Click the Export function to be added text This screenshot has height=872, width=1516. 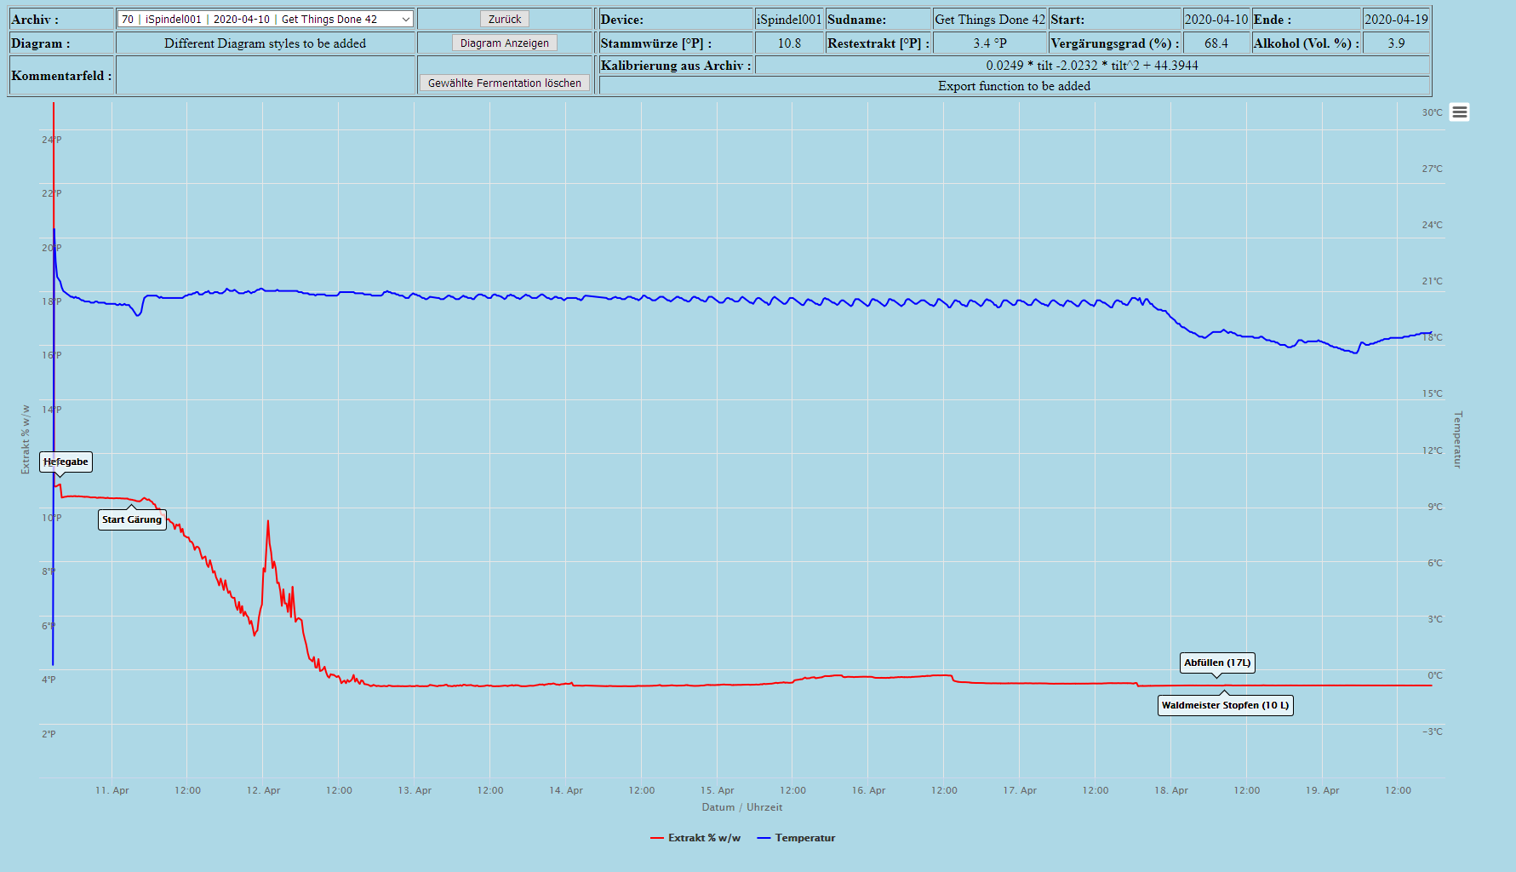pos(1014,86)
